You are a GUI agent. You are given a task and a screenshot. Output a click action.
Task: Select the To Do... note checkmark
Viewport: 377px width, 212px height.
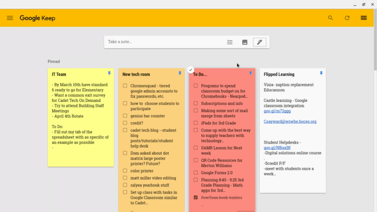point(190,70)
